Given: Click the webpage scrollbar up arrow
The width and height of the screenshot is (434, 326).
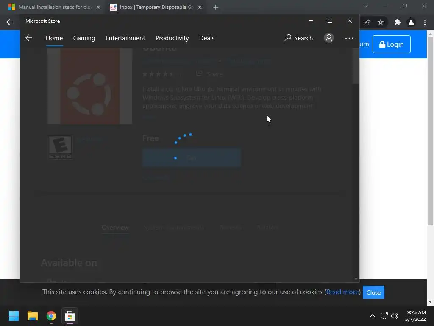Looking at the screenshot, I should [x=430, y=34].
